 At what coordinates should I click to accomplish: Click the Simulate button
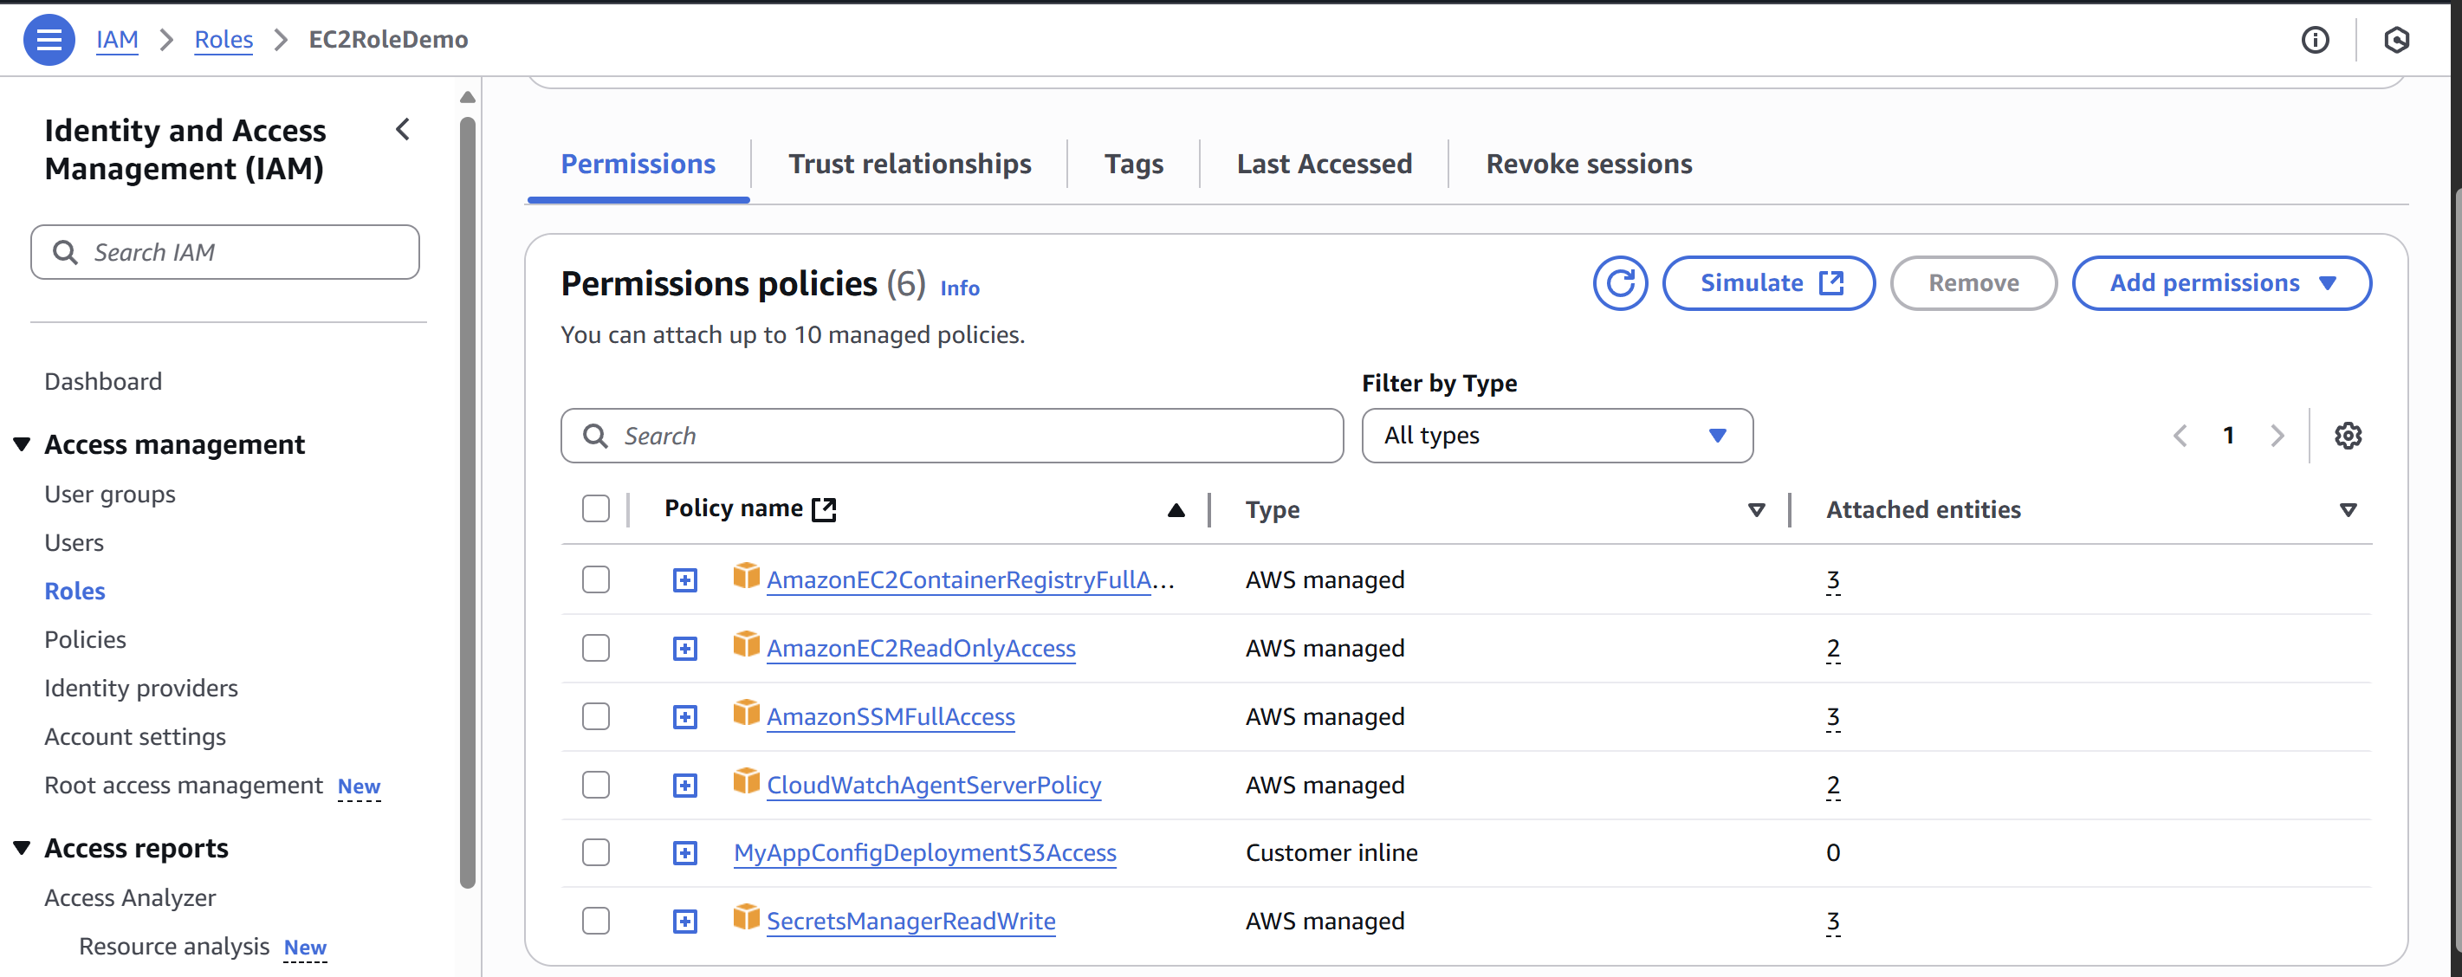1767,283
